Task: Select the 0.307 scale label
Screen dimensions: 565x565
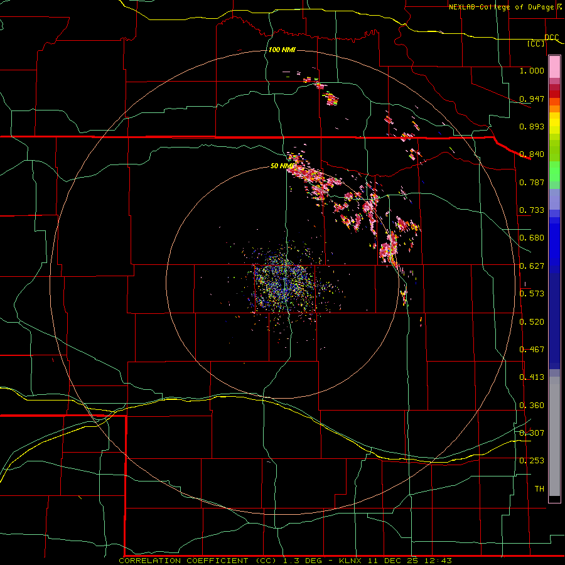Action: (532, 433)
